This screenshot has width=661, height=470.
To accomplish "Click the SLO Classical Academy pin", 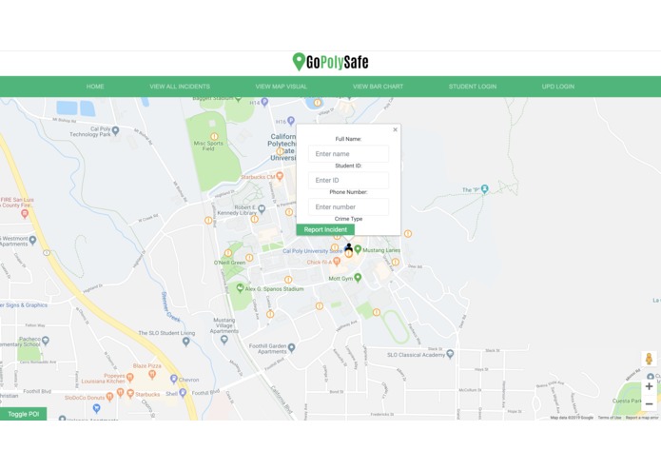I will point(450,353).
